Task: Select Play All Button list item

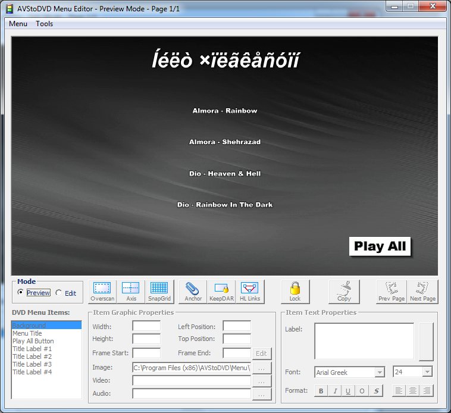Action: 46,341
